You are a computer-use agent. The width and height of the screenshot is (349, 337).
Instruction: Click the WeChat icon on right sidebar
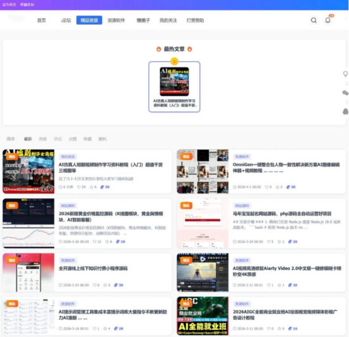[x=345, y=93]
